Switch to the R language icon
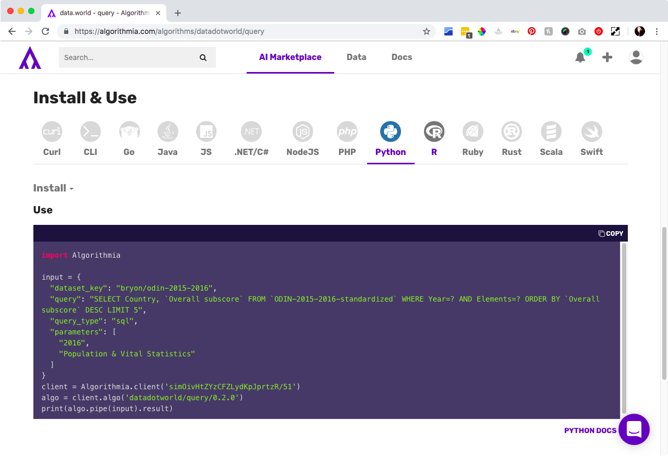Viewport: 668px width, 456px height. click(434, 131)
